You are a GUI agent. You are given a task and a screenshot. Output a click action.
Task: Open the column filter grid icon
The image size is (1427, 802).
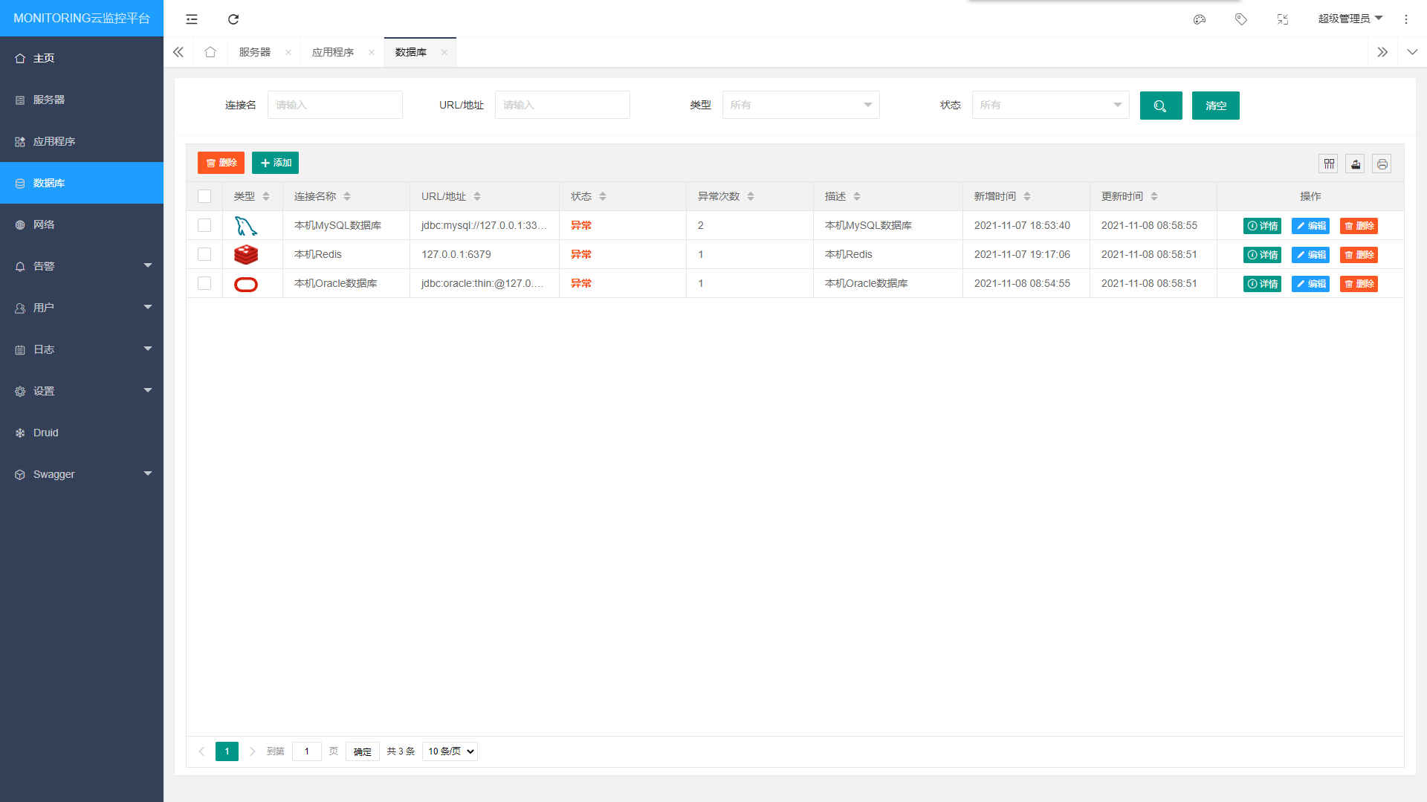[1329, 164]
